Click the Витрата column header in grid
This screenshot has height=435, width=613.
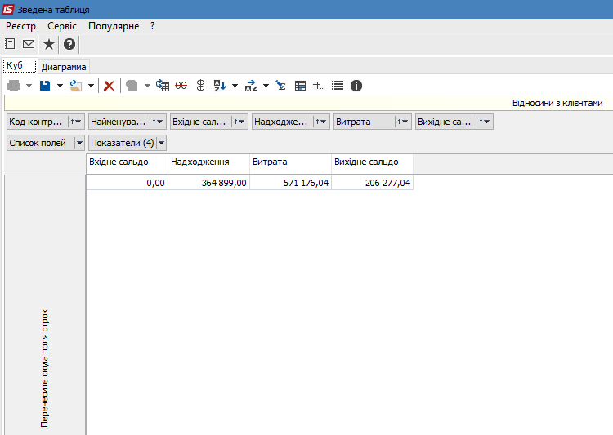290,164
